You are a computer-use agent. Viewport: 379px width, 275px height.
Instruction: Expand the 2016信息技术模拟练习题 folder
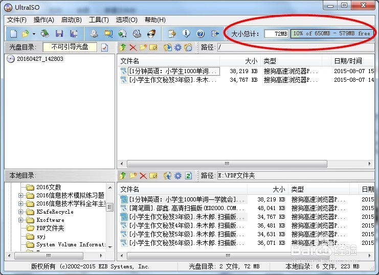pos(21,195)
